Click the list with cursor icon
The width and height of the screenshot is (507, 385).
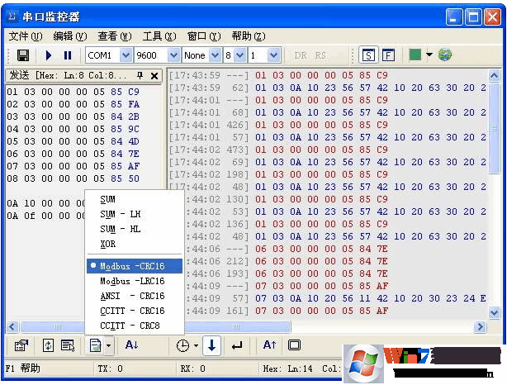click(68, 345)
